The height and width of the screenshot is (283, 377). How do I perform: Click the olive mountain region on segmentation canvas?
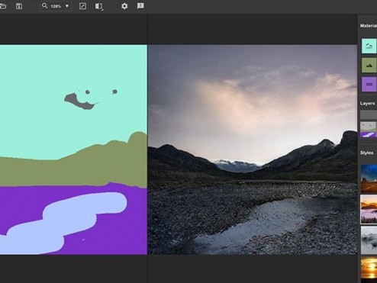point(76,170)
